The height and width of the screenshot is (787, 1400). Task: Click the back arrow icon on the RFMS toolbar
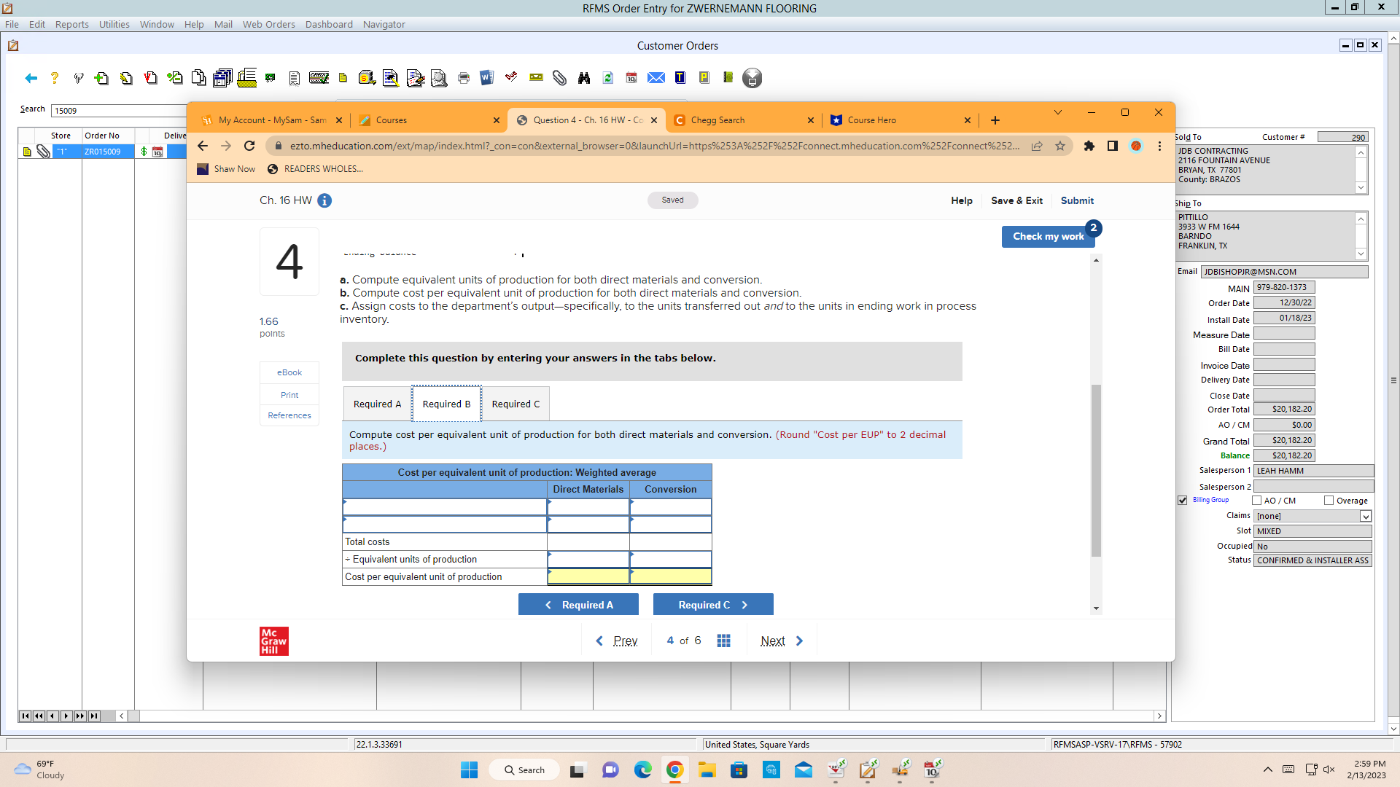[x=31, y=78]
